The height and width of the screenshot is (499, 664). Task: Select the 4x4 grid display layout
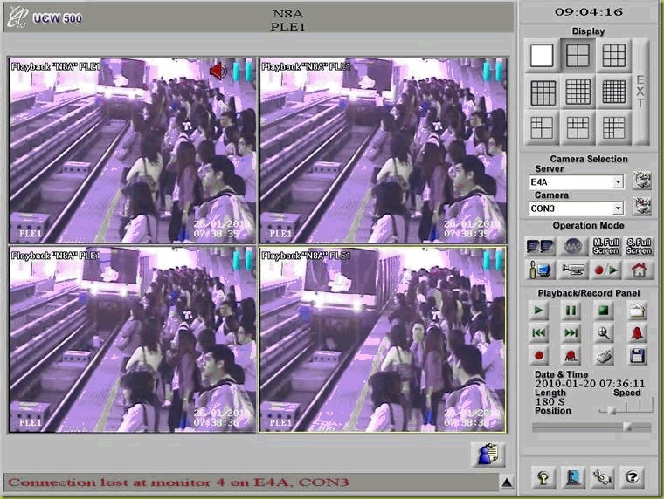pyautogui.click(x=543, y=92)
